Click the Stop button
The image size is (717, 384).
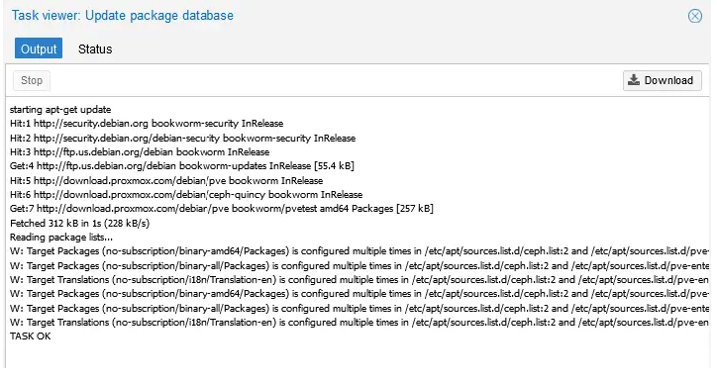tap(32, 80)
